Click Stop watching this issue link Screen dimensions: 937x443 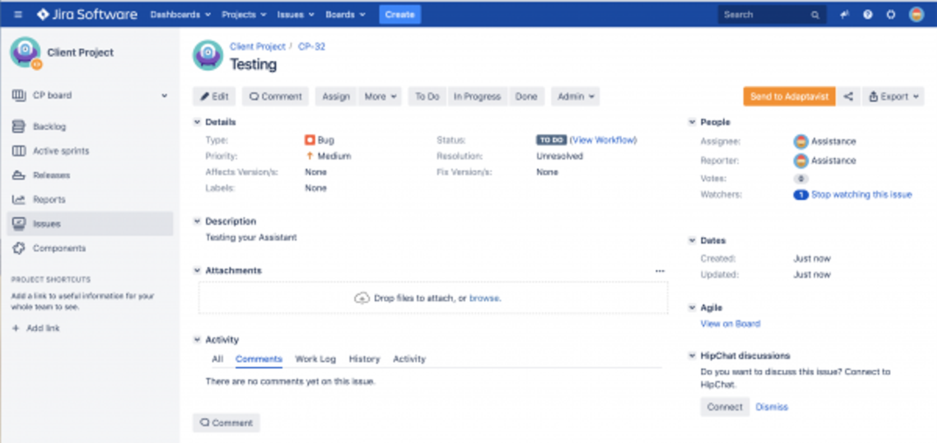(861, 195)
